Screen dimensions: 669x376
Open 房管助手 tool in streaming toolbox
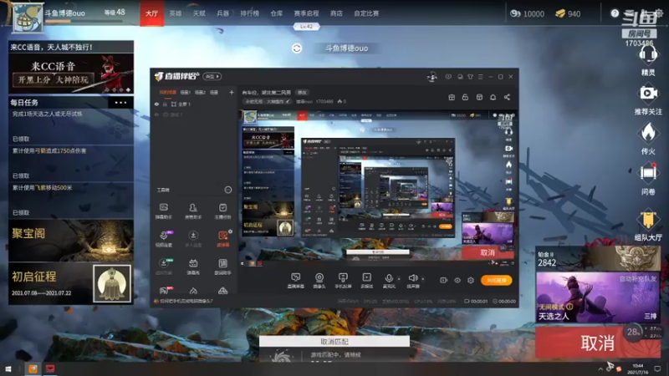[x=193, y=211]
